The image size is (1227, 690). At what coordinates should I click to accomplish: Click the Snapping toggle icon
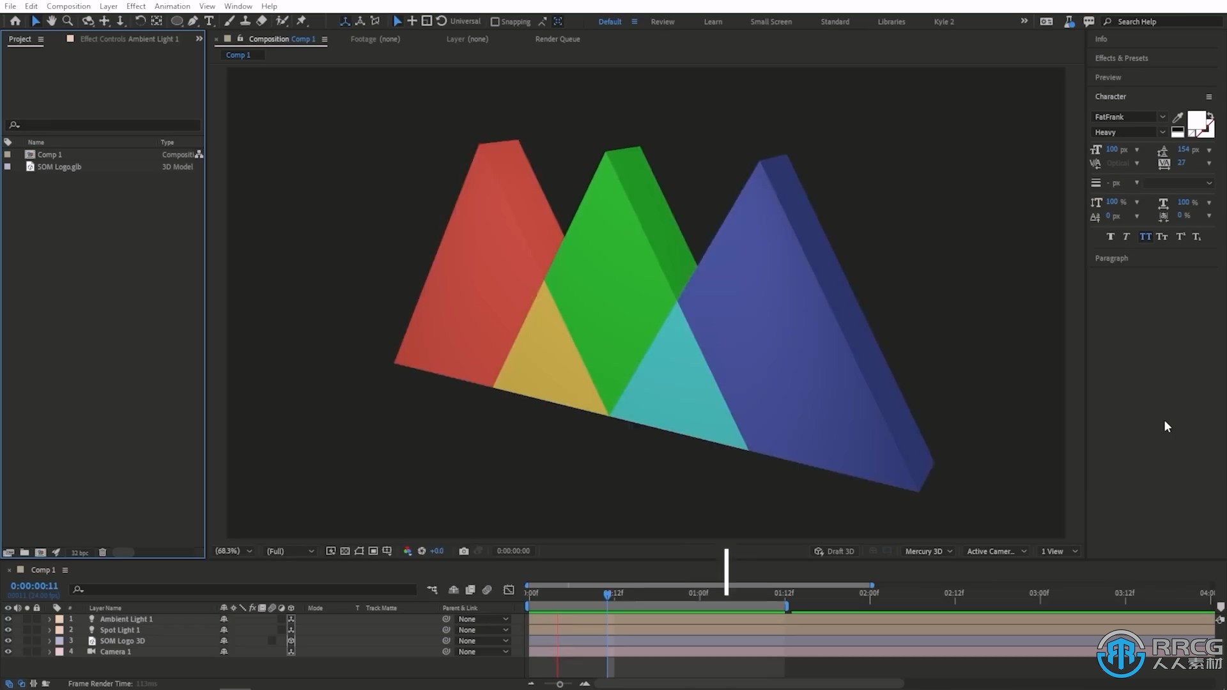pos(494,21)
